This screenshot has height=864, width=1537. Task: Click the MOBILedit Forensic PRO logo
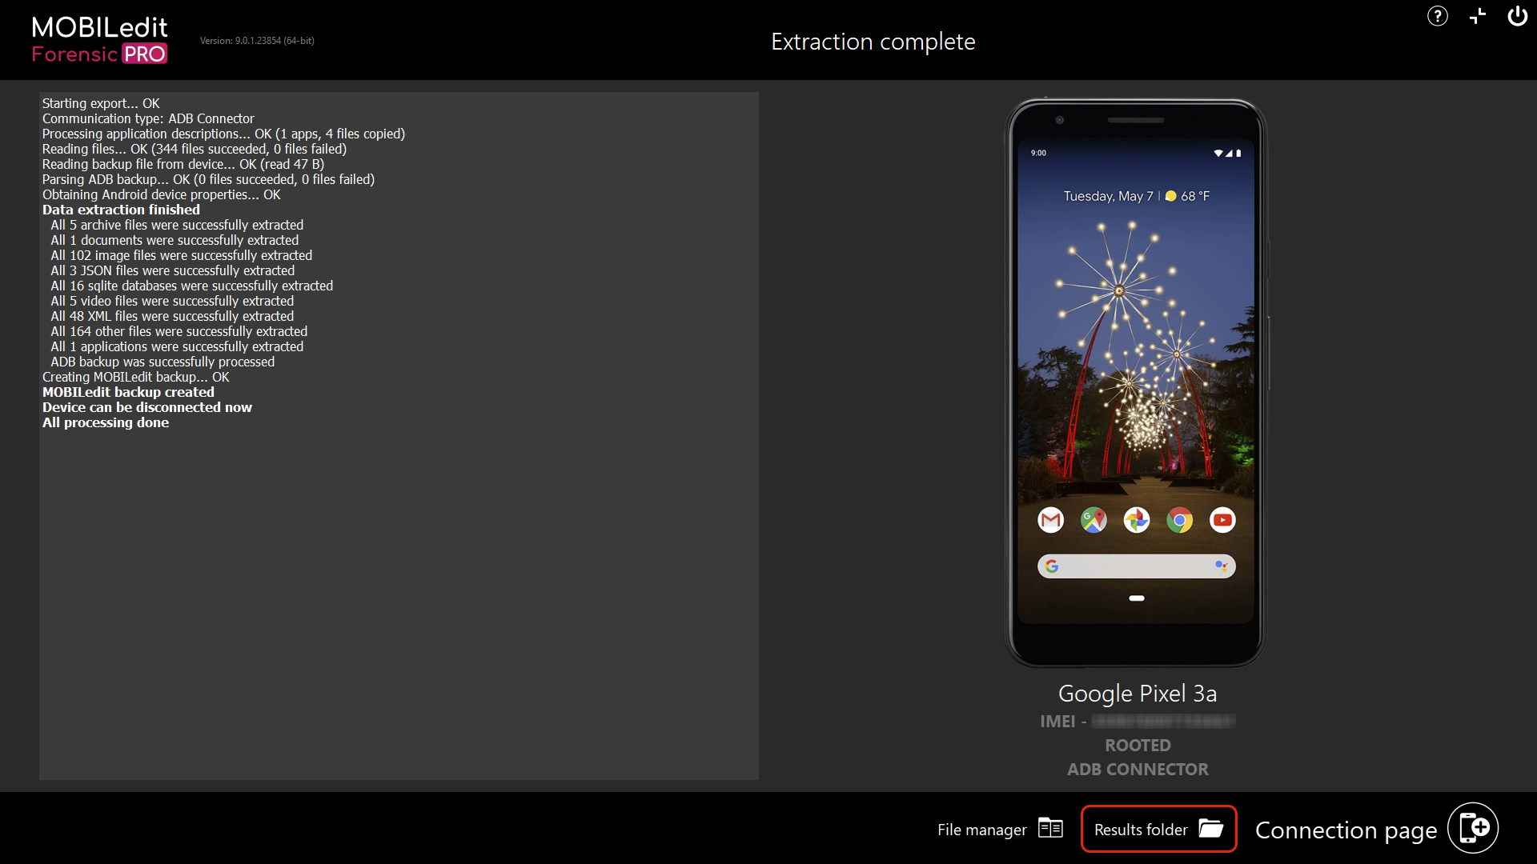[98, 38]
